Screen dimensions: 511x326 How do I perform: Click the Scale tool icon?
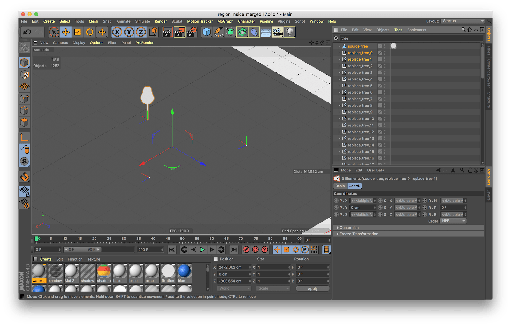[x=78, y=32]
